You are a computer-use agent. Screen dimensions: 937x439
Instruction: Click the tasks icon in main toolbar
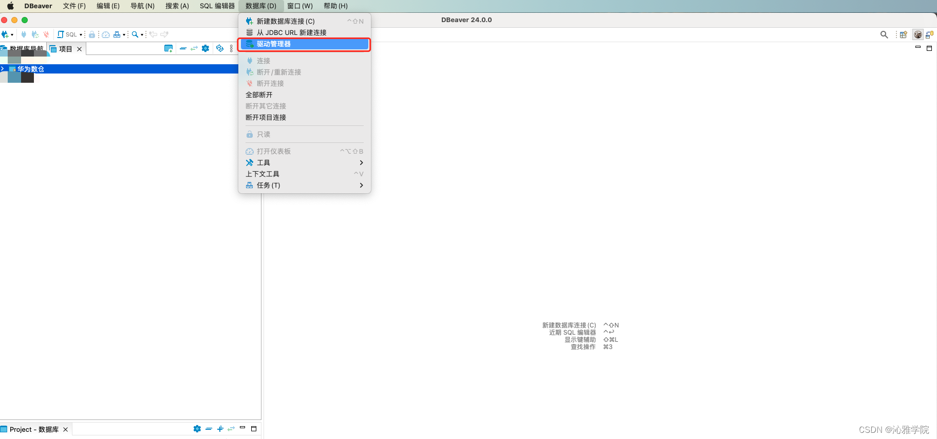(x=117, y=34)
